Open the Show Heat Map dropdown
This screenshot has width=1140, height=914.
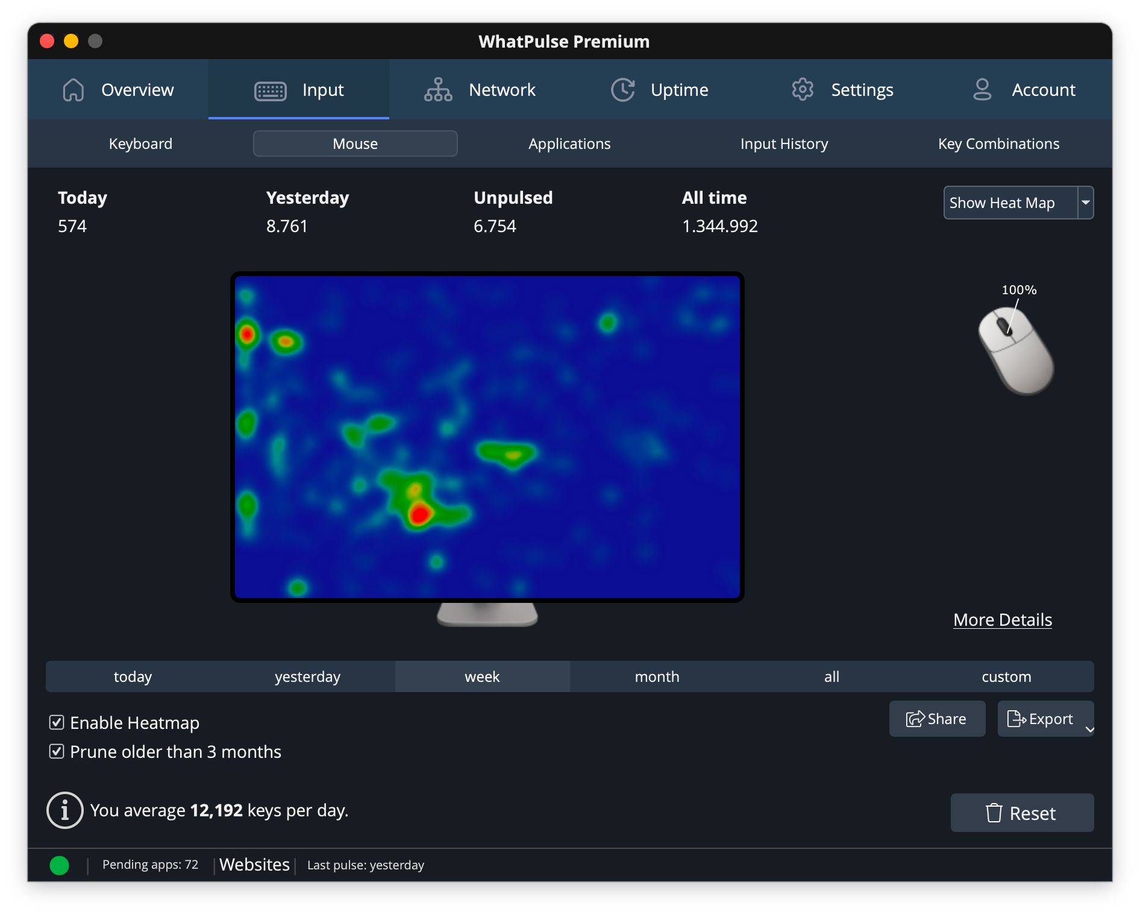coord(1085,203)
